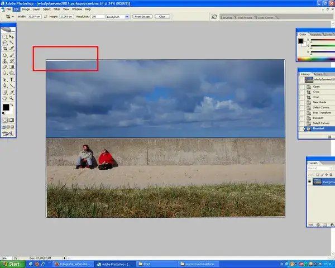The width and height of the screenshot is (335, 268).
Task: Select the Eraser tool
Action: point(5,67)
